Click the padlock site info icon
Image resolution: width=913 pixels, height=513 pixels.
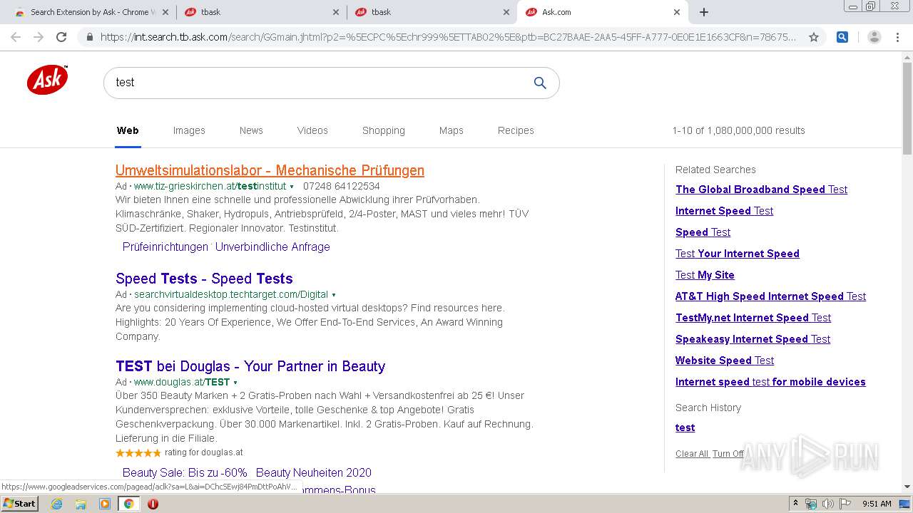point(89,37)
